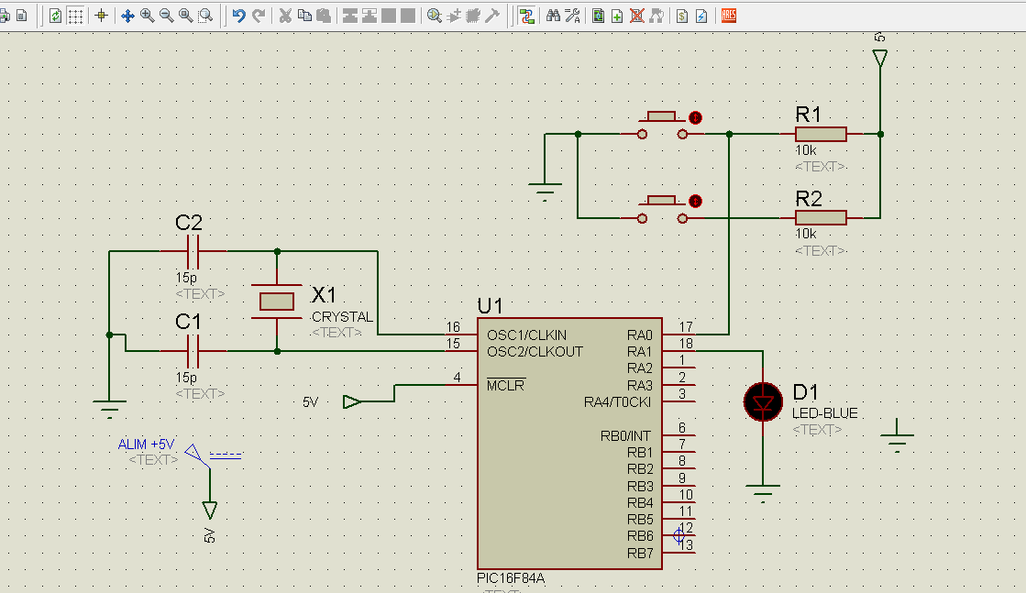Open the Property Assignment Tool
This screenshot has height=593, width=1026.
coord(573,16)
